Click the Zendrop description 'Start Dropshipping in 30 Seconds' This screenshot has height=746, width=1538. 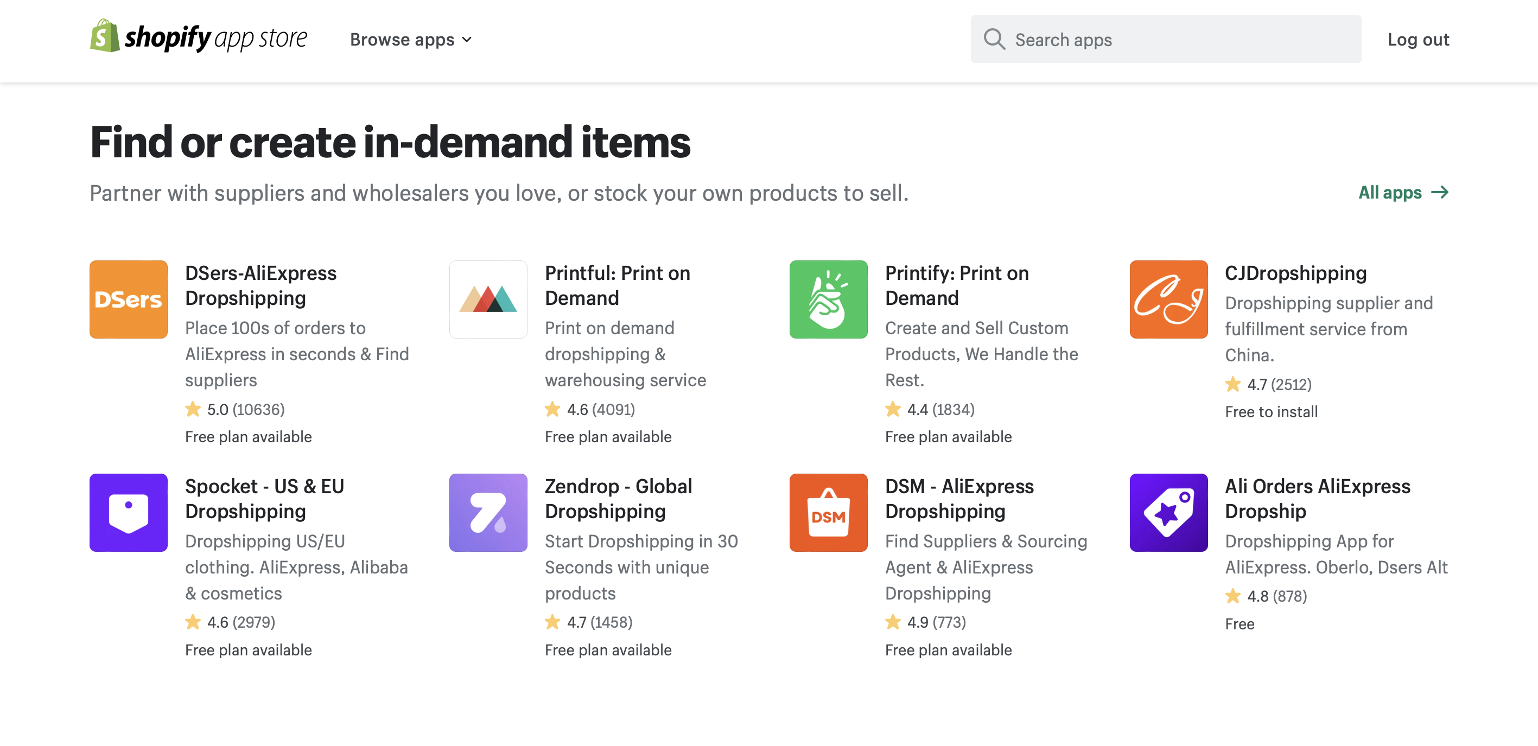click(641, 567)
